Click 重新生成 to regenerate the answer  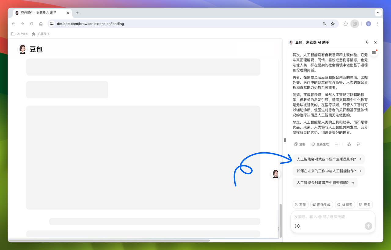coord(320,144)
